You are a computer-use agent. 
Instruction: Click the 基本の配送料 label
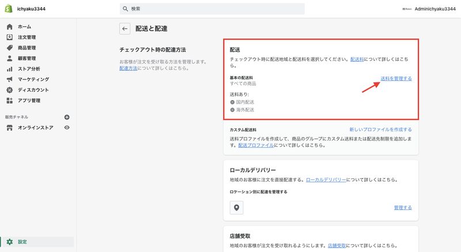[x=241, y=78]
